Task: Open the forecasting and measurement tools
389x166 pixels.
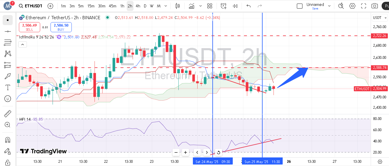Action: click(8, 65)
